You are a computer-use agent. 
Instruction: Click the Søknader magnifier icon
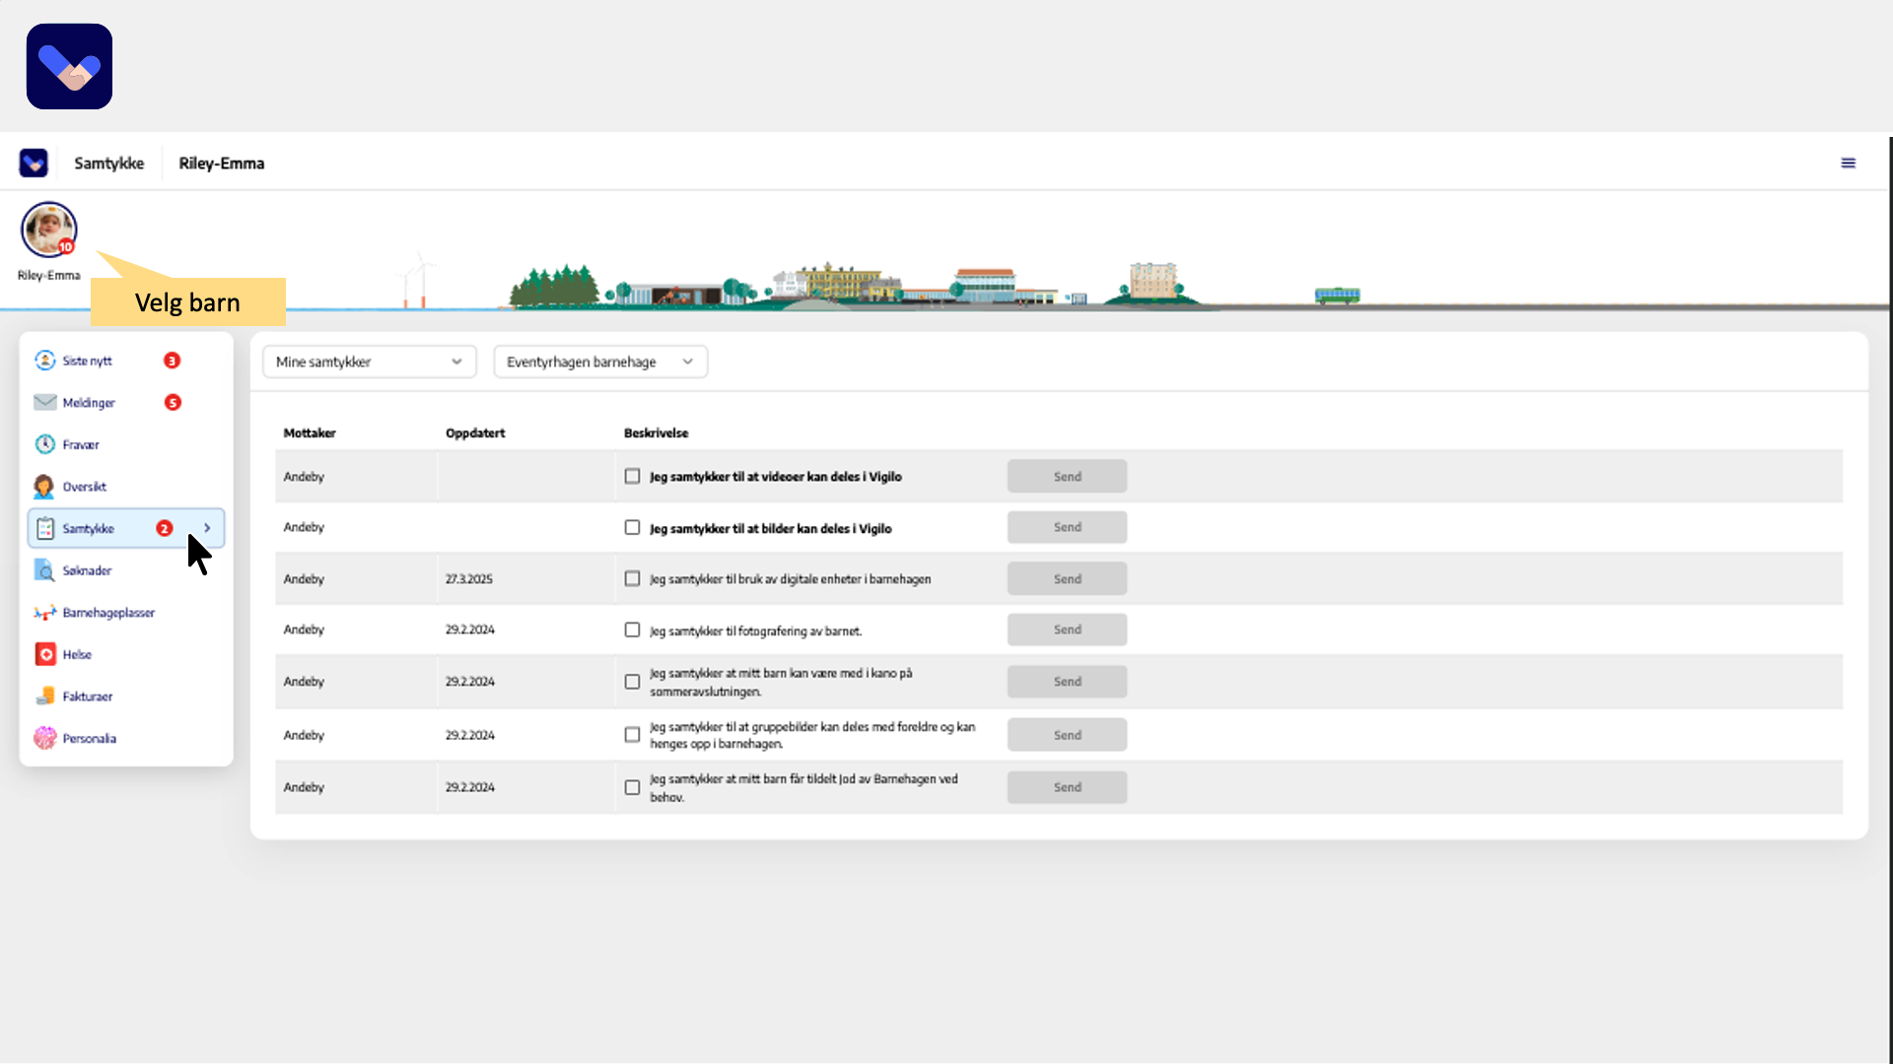44,570
